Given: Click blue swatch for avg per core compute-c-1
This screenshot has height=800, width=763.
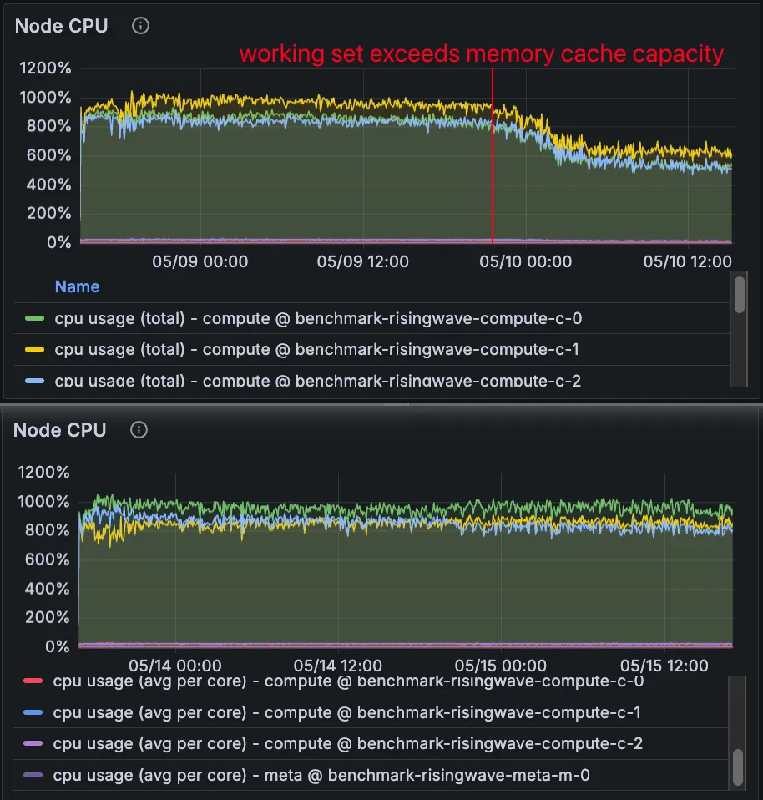Looking at the screenshot, I should click(x=34, y=713).
